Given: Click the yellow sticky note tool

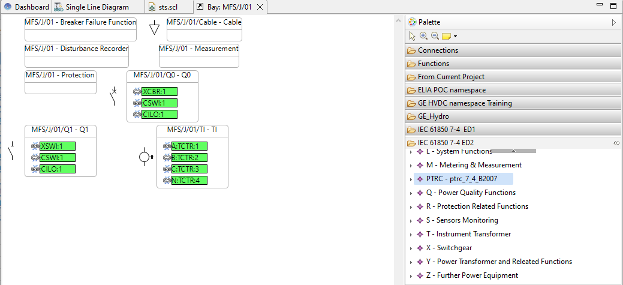Looking at the screenshot, I should [x=446, y=36].
